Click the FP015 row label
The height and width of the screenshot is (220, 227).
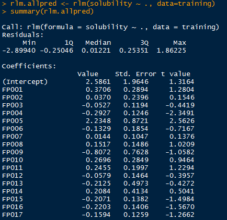[13, 199]
